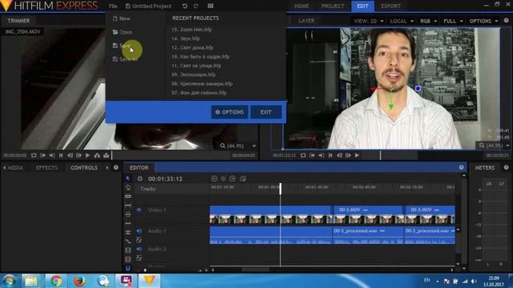
Task: Click the timeline playhead marker
Action: point(281,189)
